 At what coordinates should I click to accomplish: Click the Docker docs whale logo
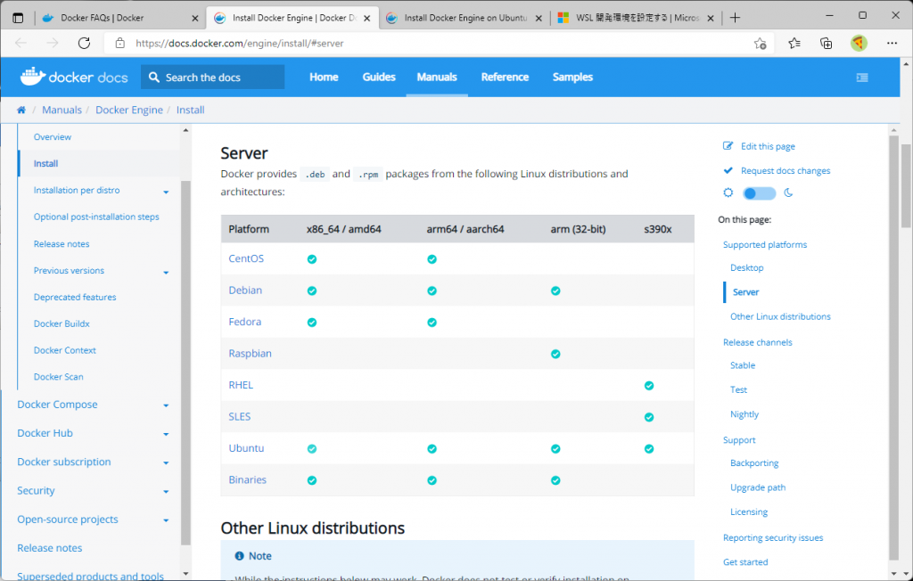tap(33, 77)
